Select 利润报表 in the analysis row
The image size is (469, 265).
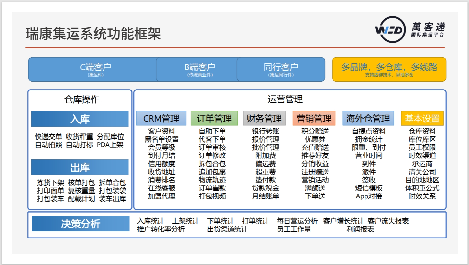360,229
